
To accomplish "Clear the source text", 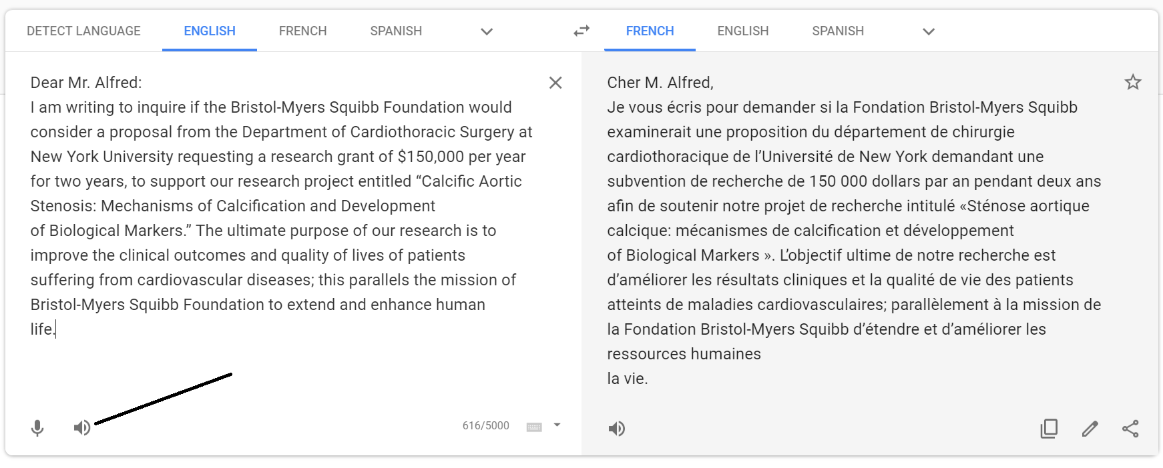I will coord(555,83).
